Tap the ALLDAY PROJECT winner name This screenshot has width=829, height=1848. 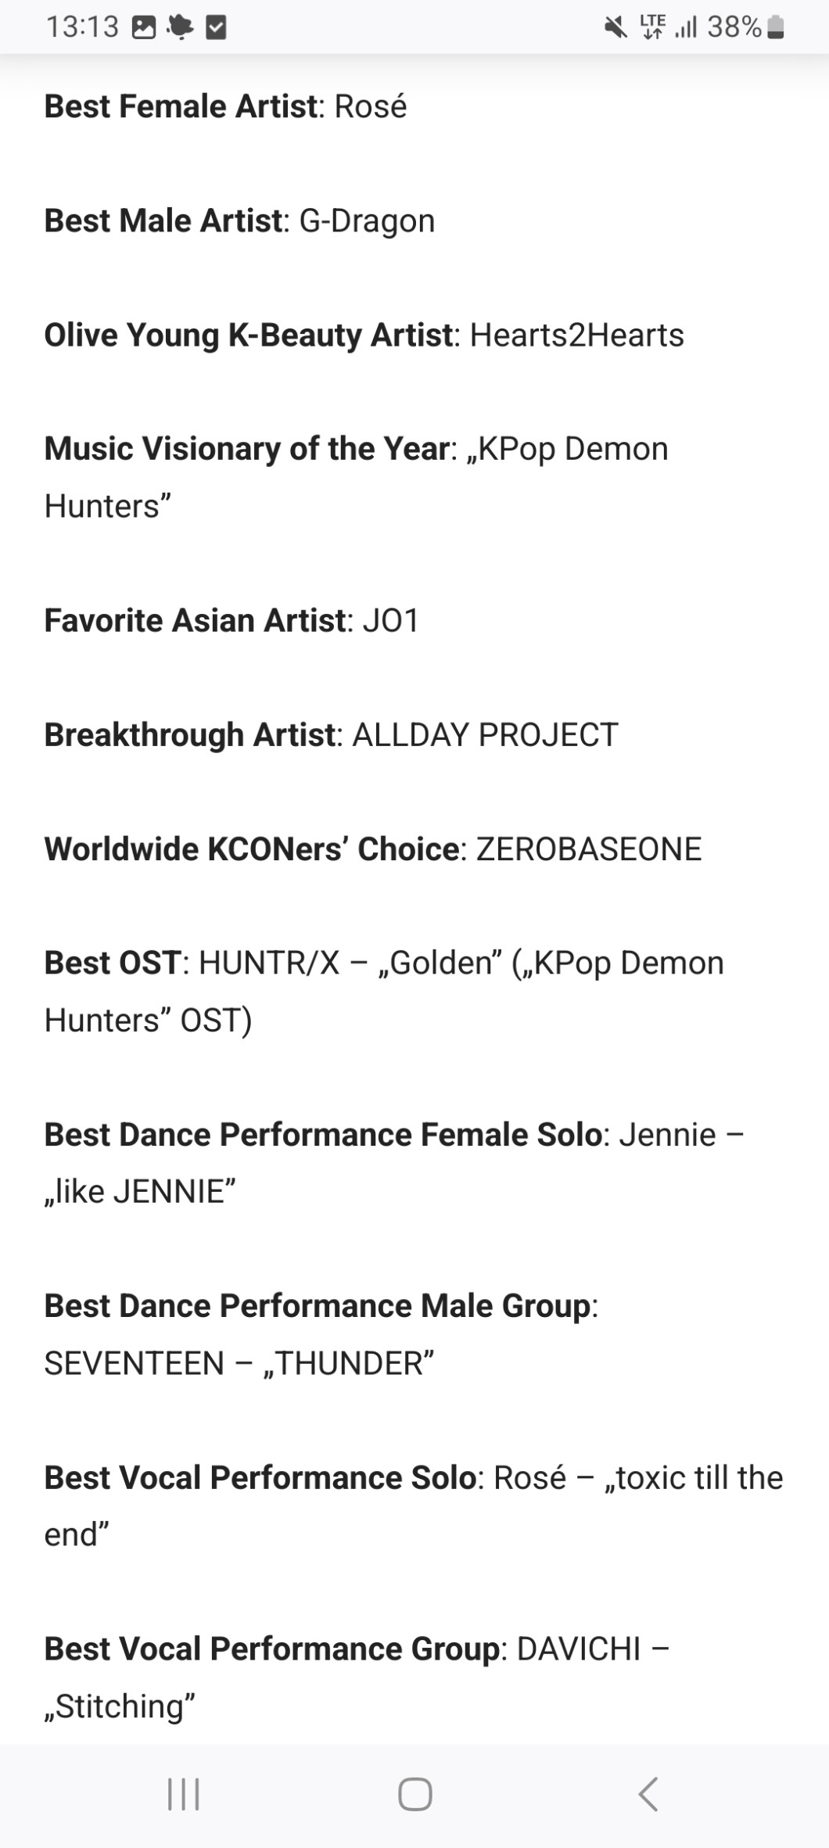tap(485, 734)
